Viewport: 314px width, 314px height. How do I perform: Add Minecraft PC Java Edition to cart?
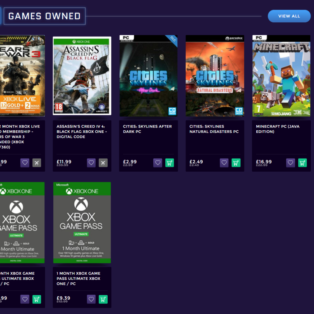302,163
